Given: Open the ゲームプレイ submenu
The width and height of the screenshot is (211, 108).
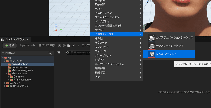Looking at the screenshot, I should point(116,21).
